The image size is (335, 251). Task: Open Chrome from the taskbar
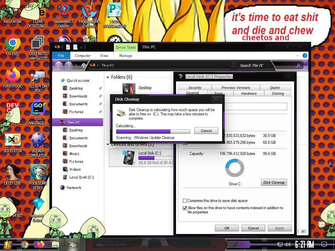tap(24, 244)
